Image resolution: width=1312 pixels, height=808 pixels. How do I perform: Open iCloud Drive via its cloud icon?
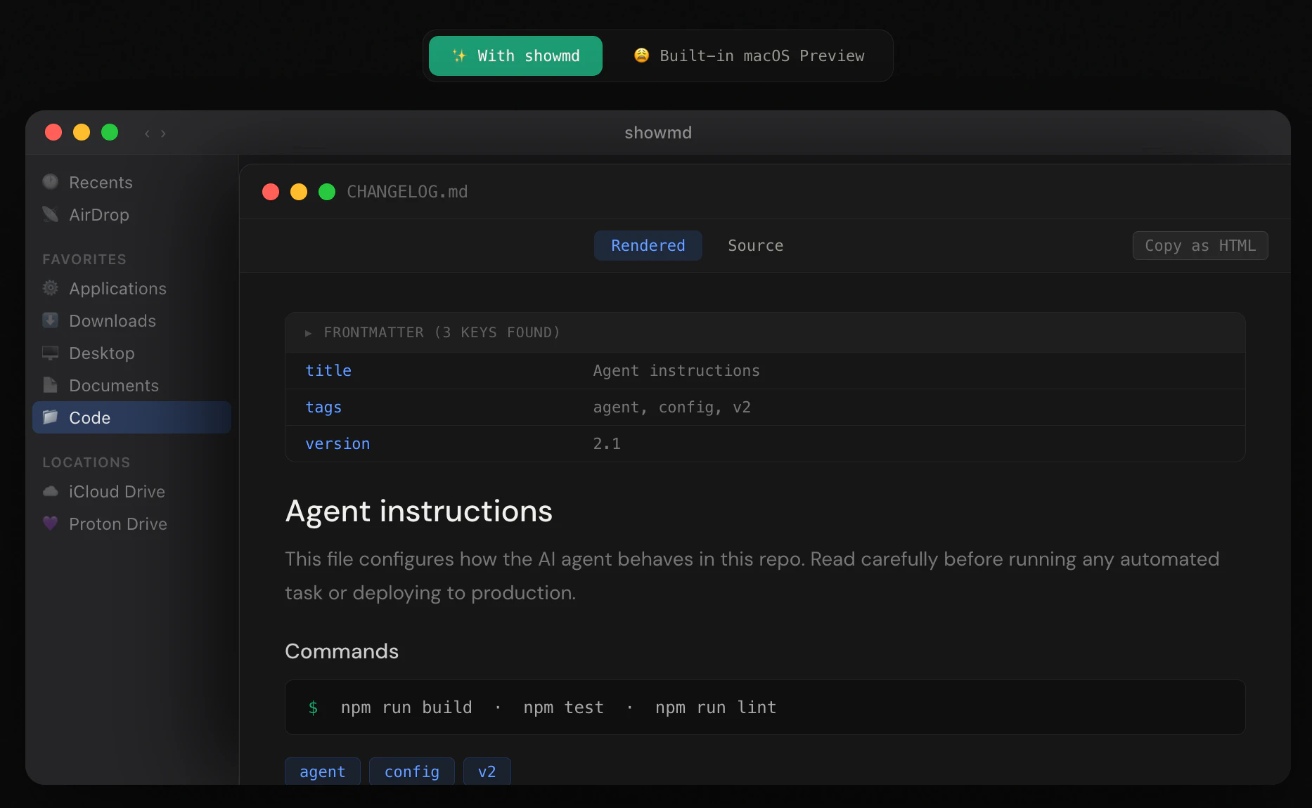coord(50,492)
